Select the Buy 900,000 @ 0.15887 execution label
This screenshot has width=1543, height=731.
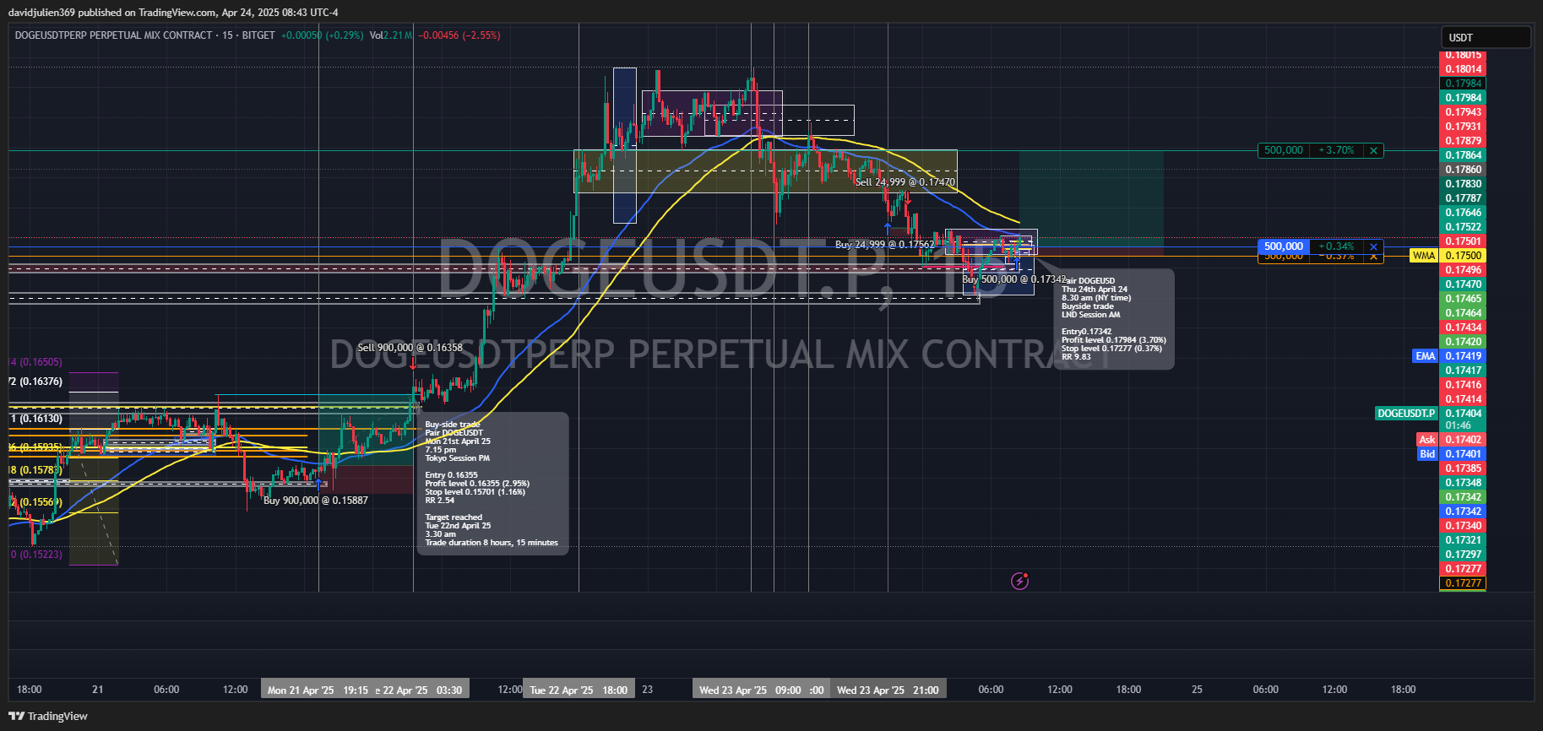316,501
